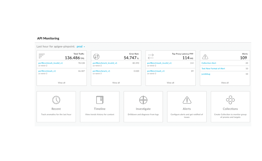Click the 0.020 error rate value
Image resolution: width=262 pixels, height=161 pixels.
click(136, 71)
